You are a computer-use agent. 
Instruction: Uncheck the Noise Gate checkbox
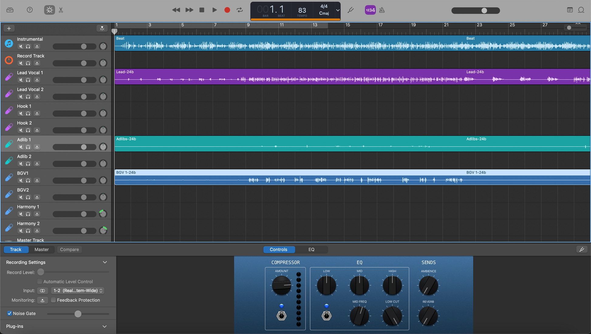pos(9,313)
